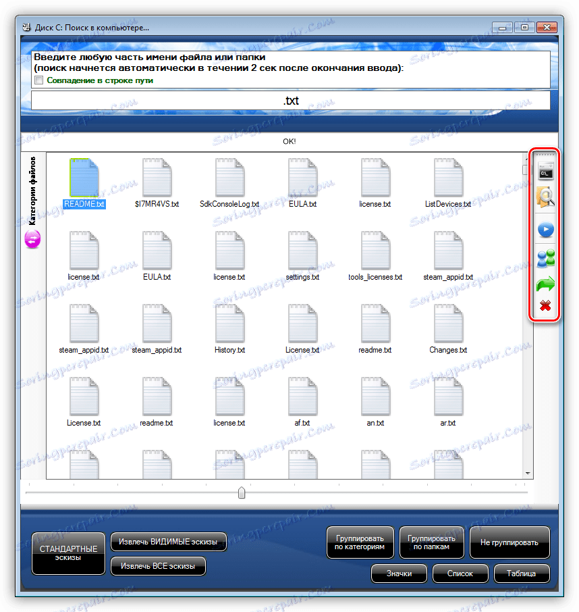Click the toolbar drag grip dots
The image size is (579, 612).
[x=545, y=155]
